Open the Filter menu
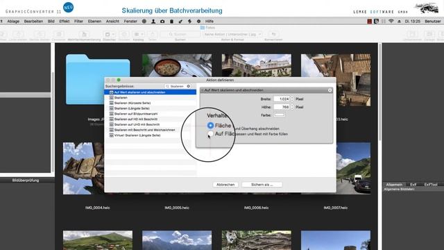Image resolution: width=444 pixels, height=250 pixels. coord(78,22)
